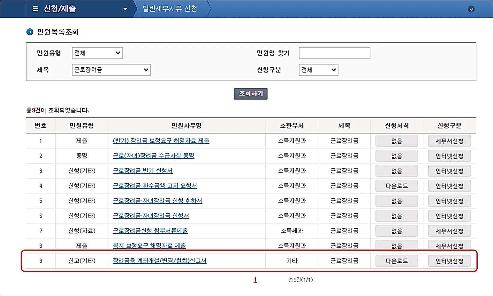Click 없음 button in row 1
Viewport: 493px width, 296px height.
[x=397, y=141]
